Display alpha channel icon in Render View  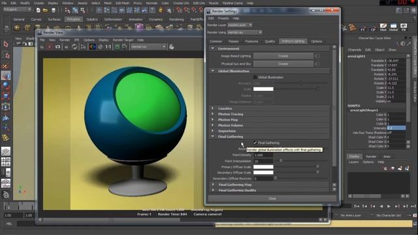[x=100, y=47]
